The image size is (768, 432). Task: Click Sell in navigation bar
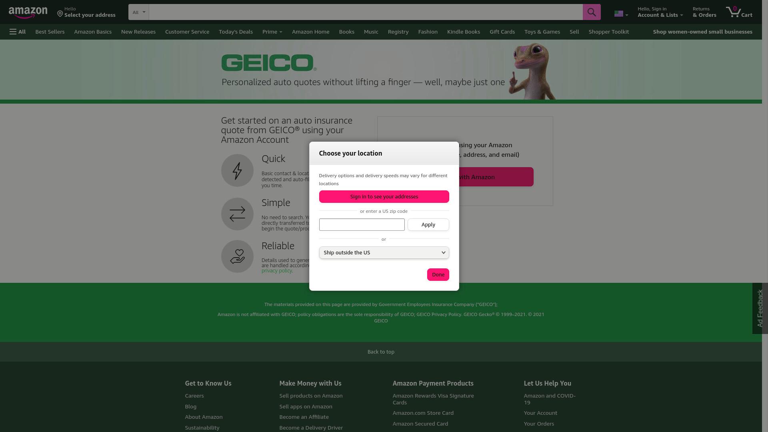(574, 32)
